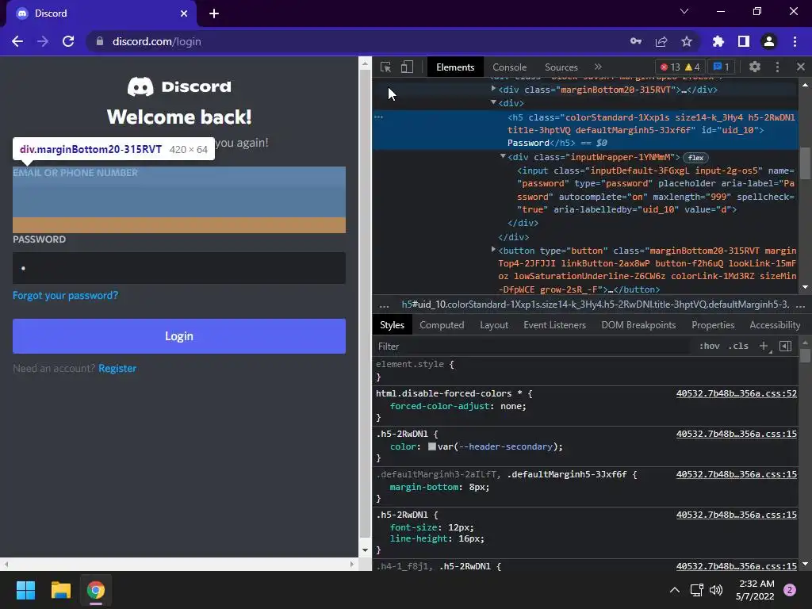Open a new browser tab
Viewport: 812px width, 609px height.
point(214,13)
